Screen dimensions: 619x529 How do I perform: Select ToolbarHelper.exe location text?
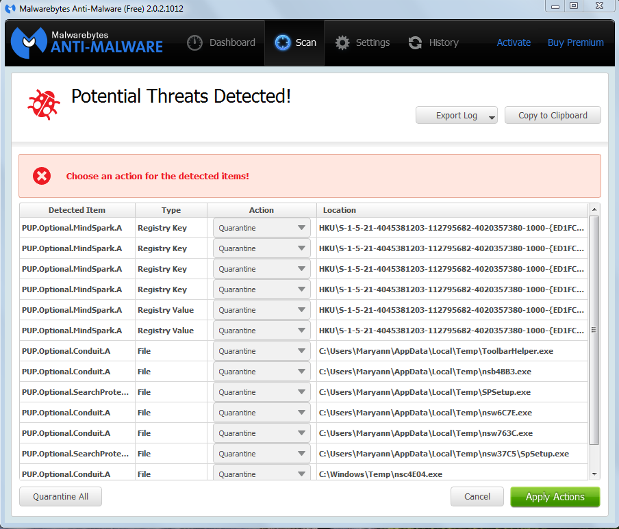tap(435, 350)
